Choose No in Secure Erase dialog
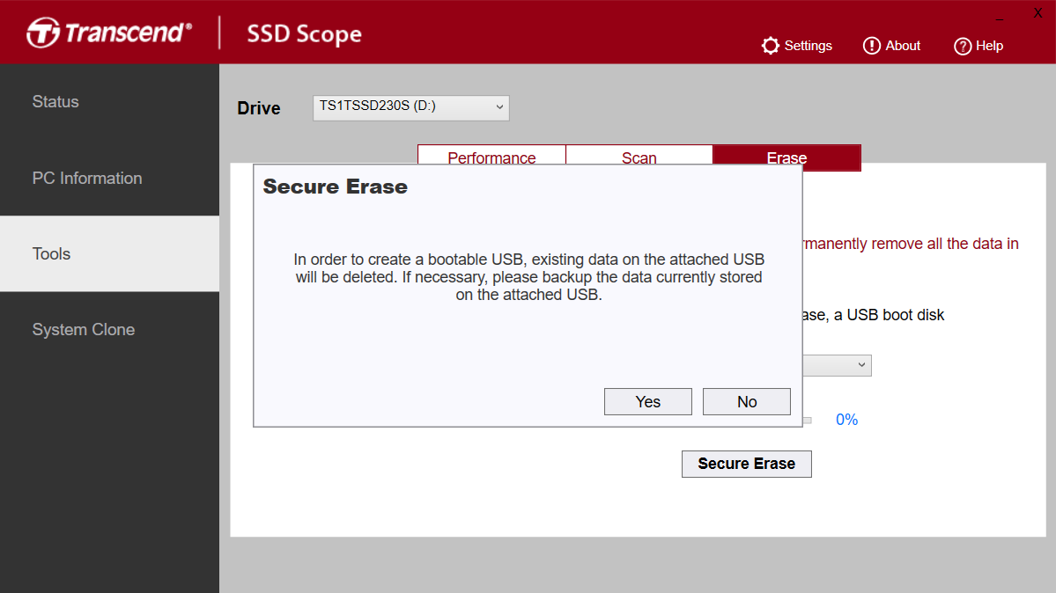Screen dimensions: 1056x593 click(x=747, y=402)
